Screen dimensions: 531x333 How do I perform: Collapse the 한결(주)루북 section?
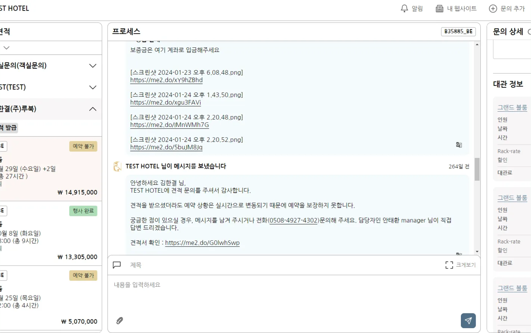pos(93,109)
